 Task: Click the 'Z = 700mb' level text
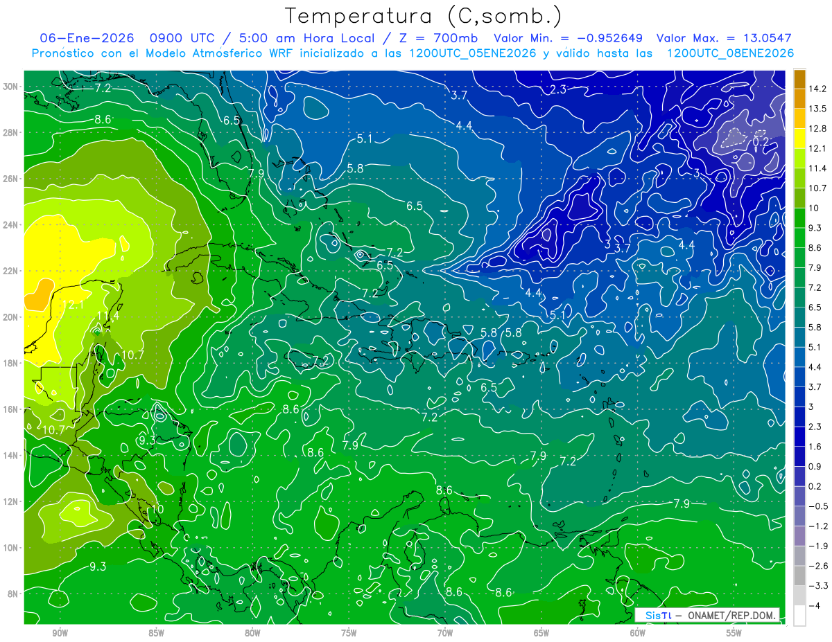coord(437,38)
